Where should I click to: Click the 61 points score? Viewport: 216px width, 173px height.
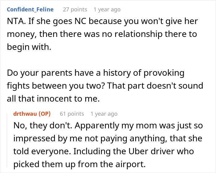click(72, 114)
